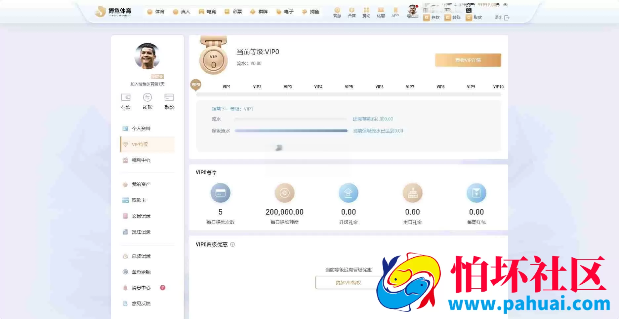Open 个人资料 personal info
619x319 pixels.
click(147, 128)
